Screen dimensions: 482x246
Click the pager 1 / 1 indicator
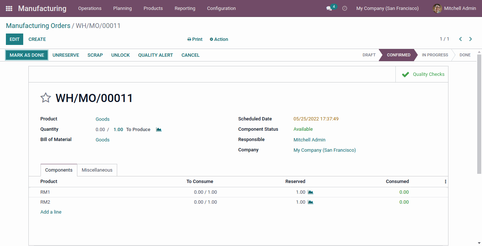[x=444, y=39]
